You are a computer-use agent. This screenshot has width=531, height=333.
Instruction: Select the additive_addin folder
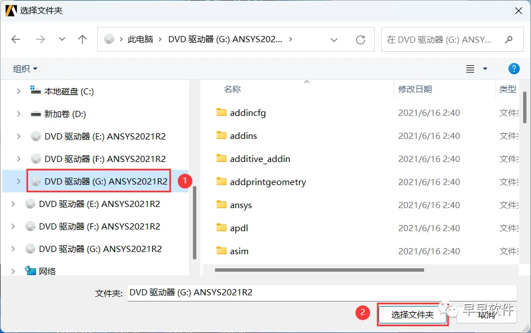(260, 159)
